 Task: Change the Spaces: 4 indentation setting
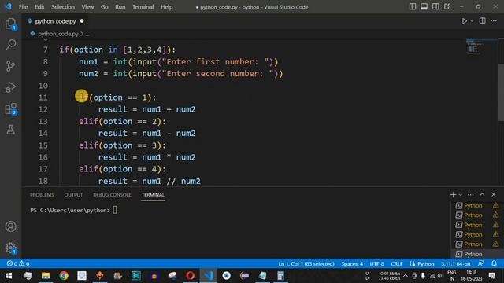coord(352,264)
